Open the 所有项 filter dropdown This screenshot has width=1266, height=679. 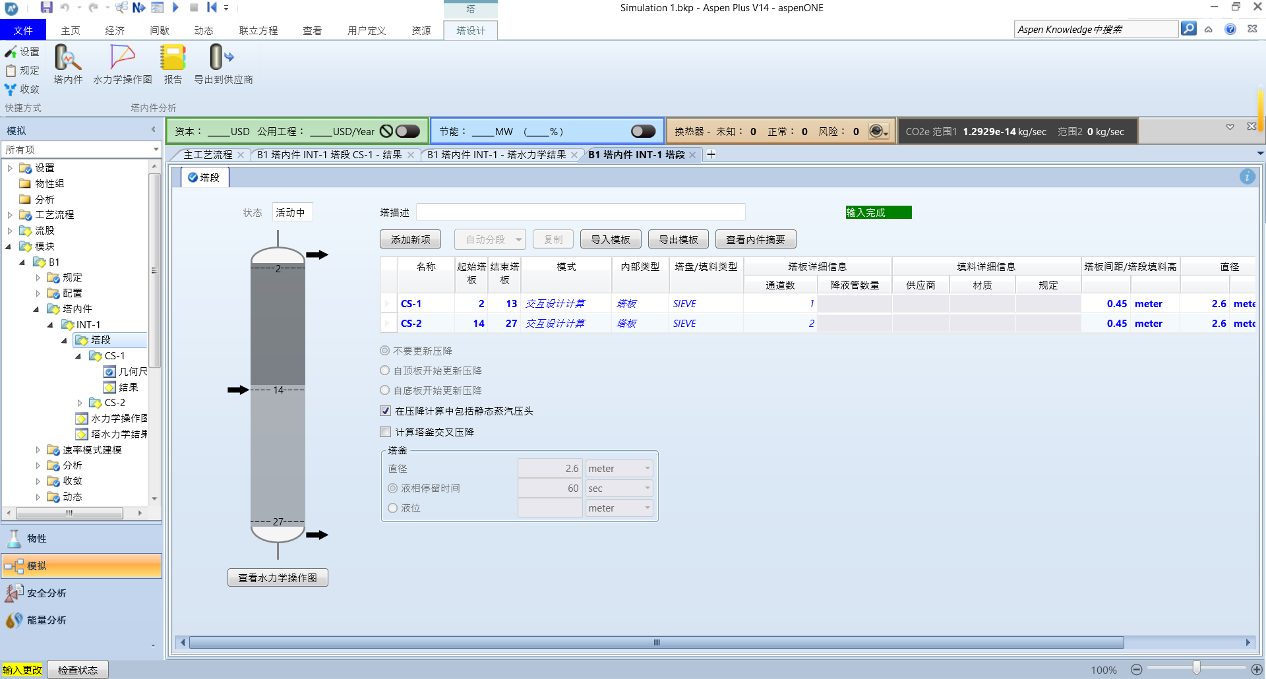(156, 150)
